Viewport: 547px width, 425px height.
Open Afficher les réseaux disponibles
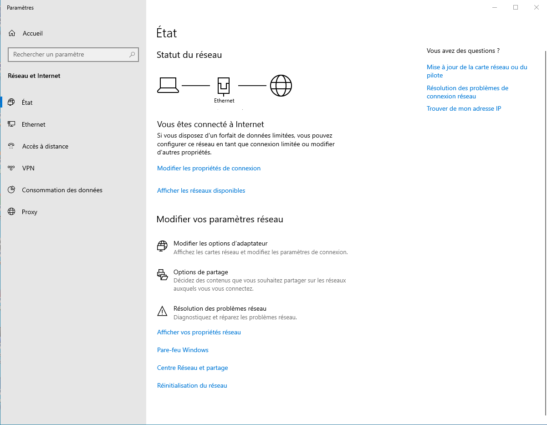click(201, 190)
